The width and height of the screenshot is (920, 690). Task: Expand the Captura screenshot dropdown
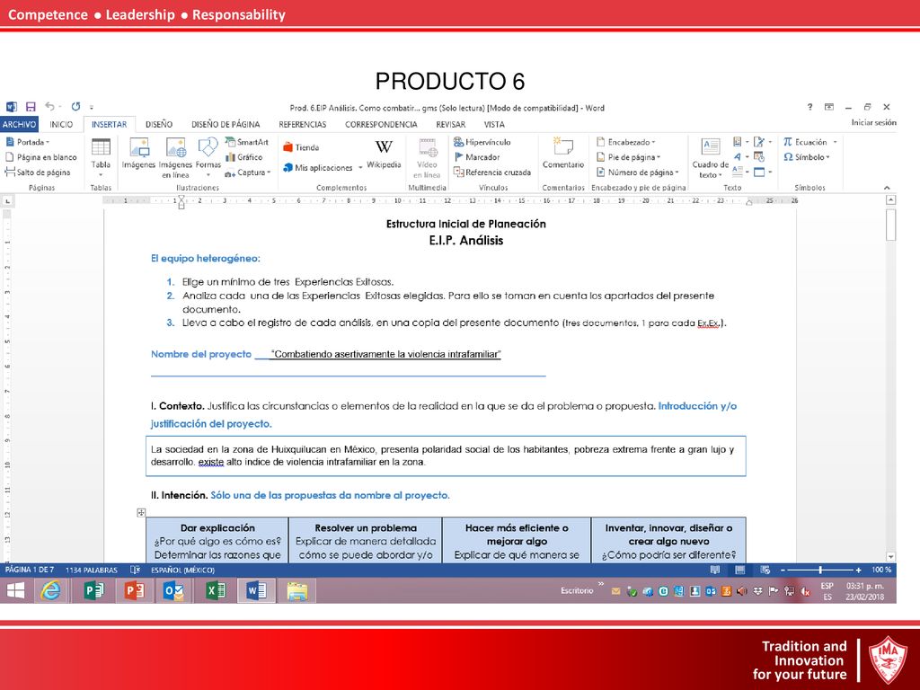pos(269,172)
